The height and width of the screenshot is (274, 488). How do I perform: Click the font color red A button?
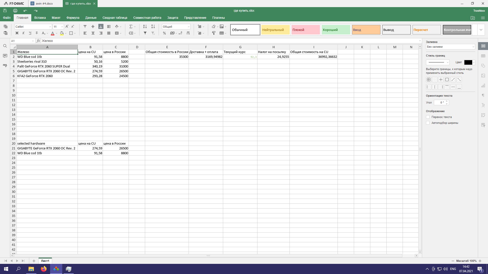(x=53, y=33)
